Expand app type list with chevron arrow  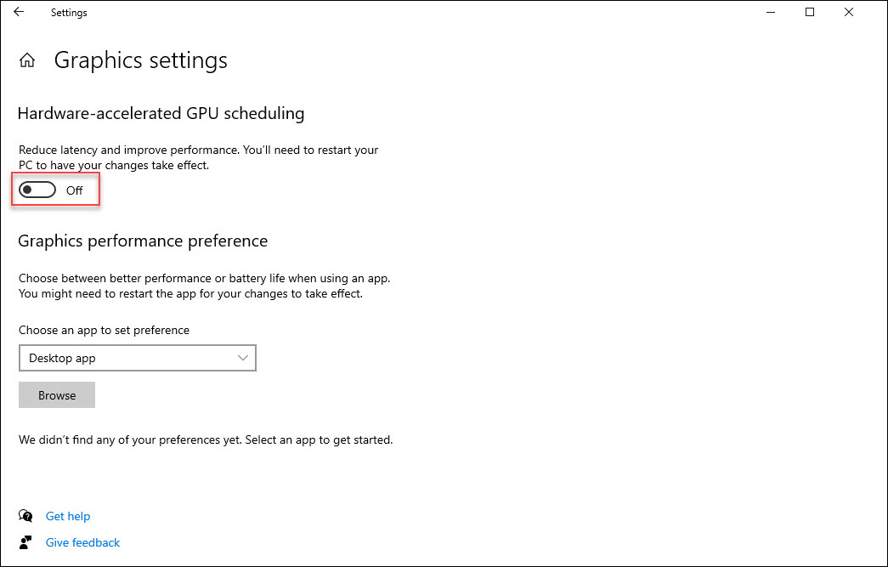[x=243, y=358]
